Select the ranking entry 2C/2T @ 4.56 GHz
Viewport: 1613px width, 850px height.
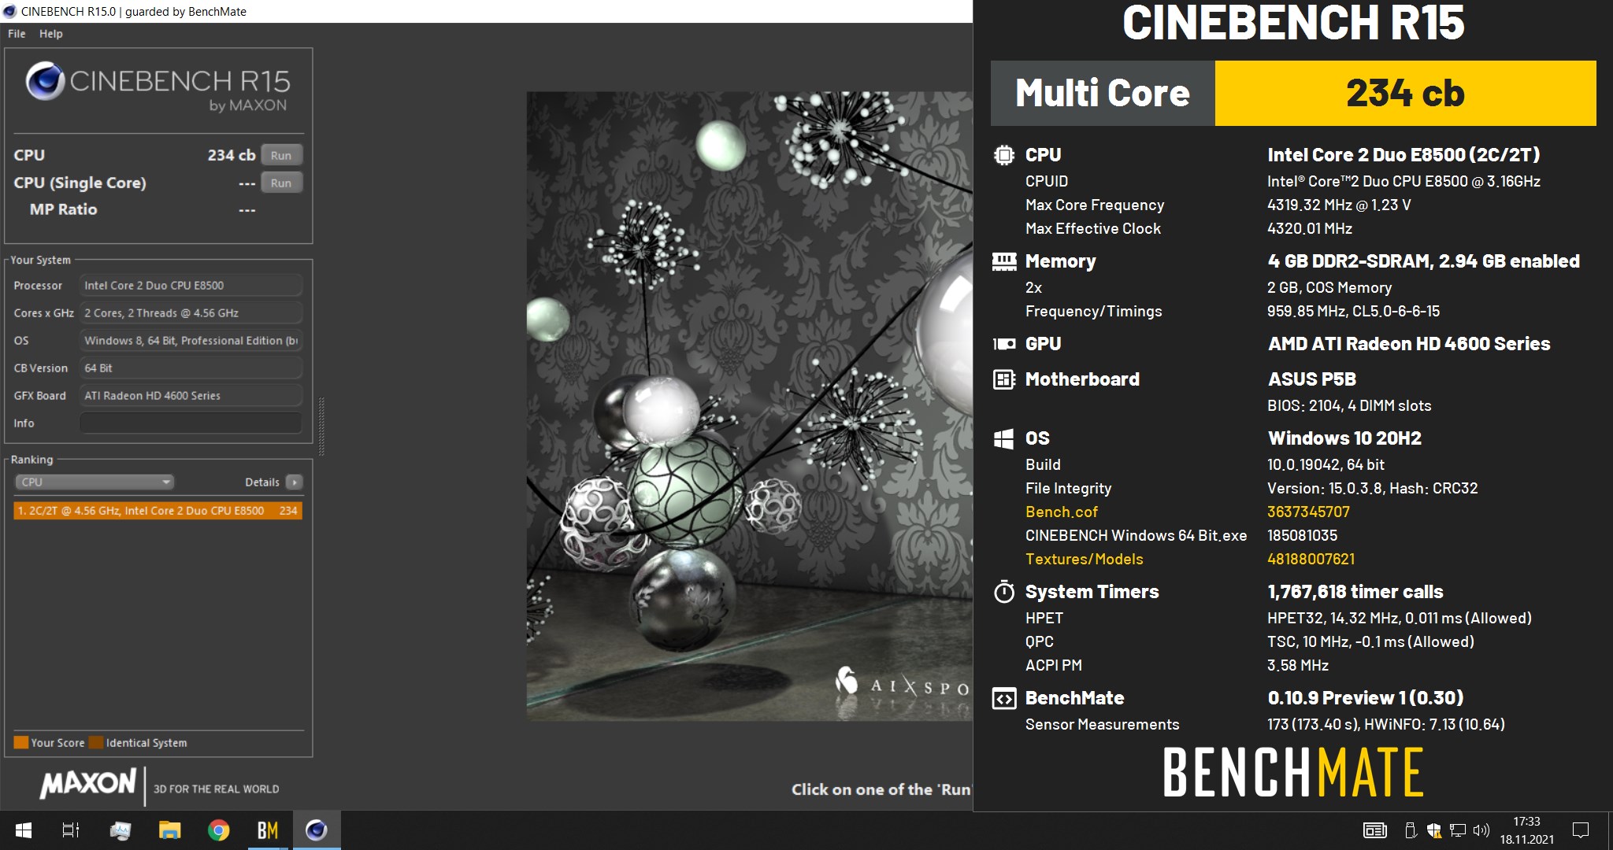point(158,511)
